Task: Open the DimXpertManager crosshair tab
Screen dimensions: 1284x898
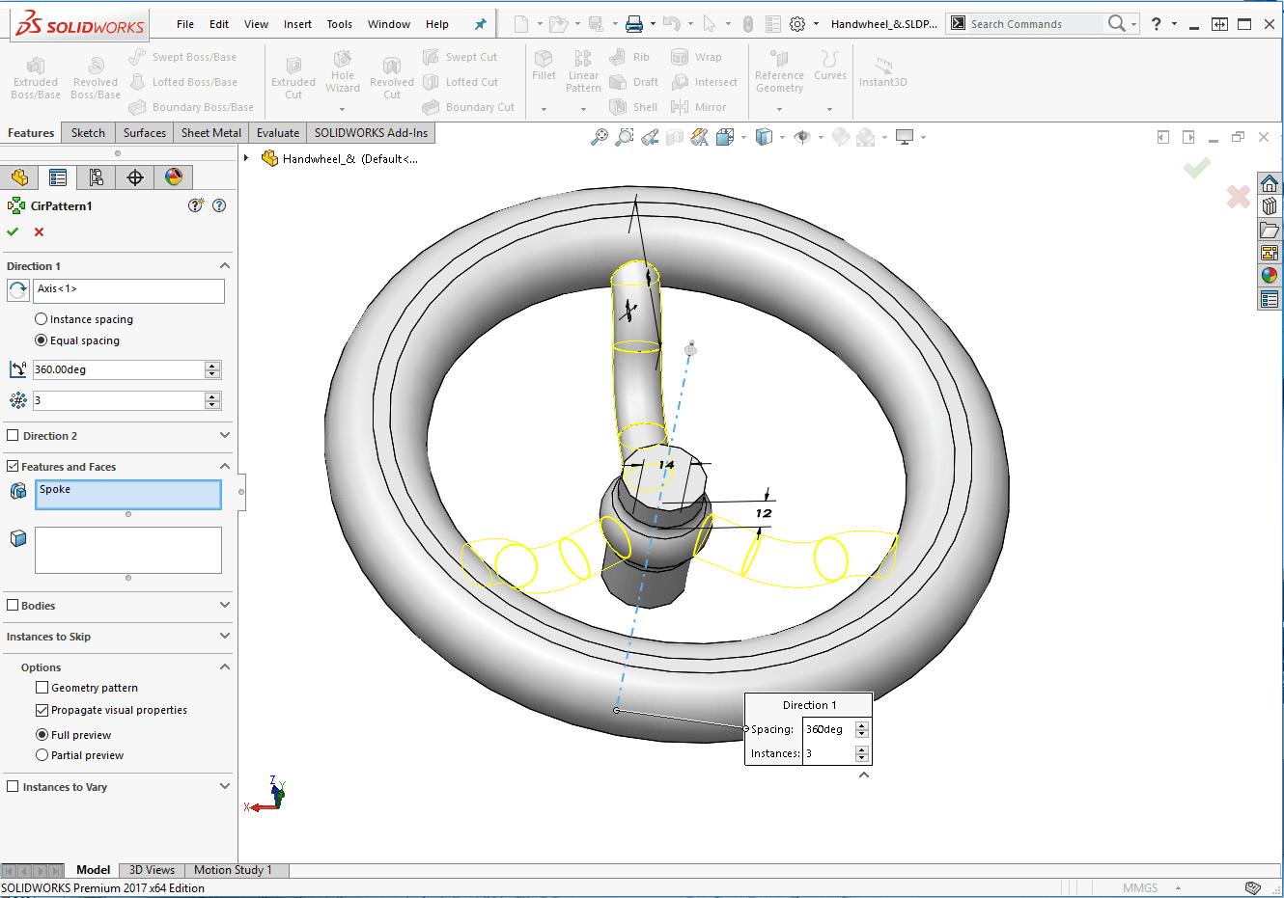Action: (135, 177)
